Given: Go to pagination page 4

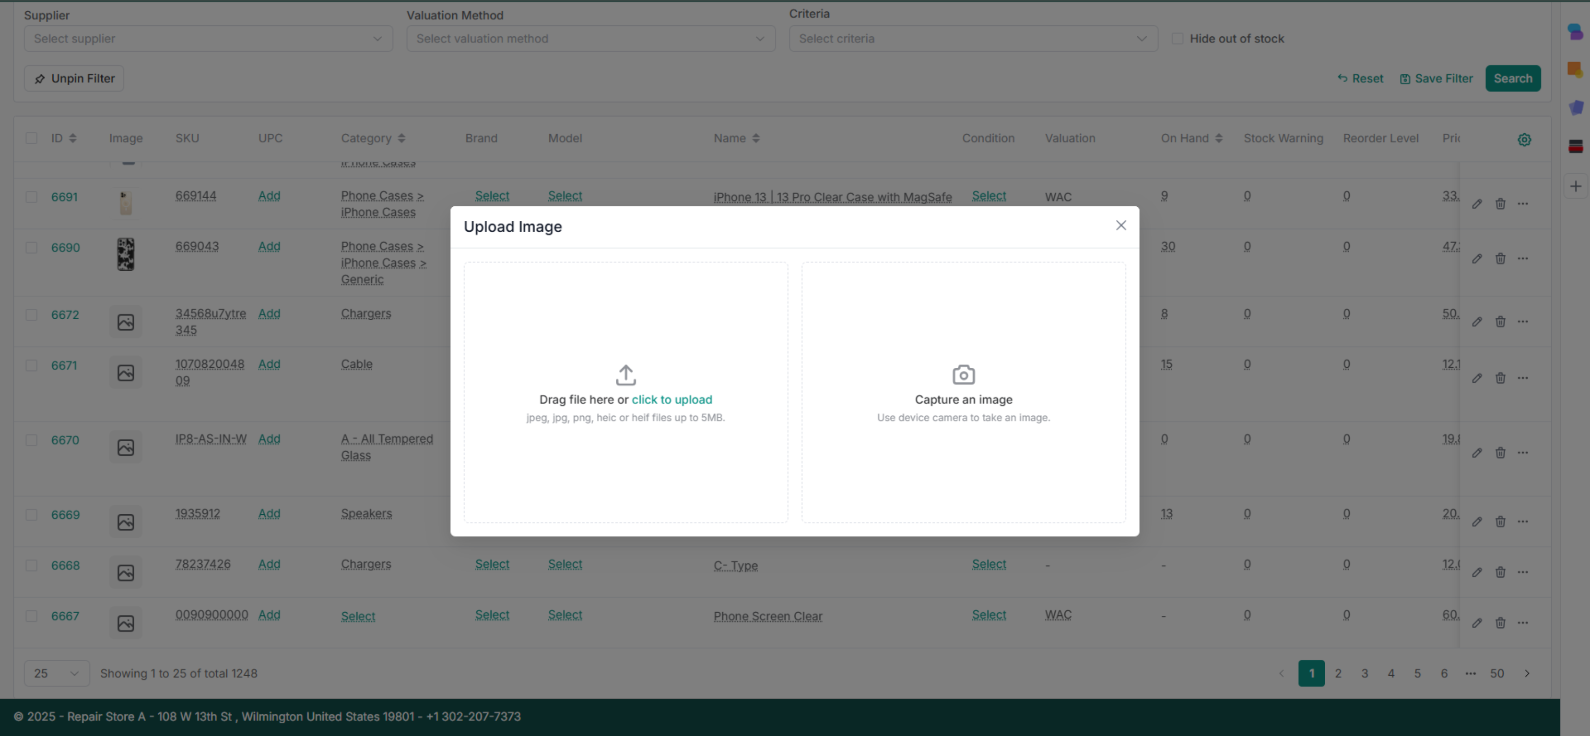Looking at the screenshot, I should [1391, 674].
